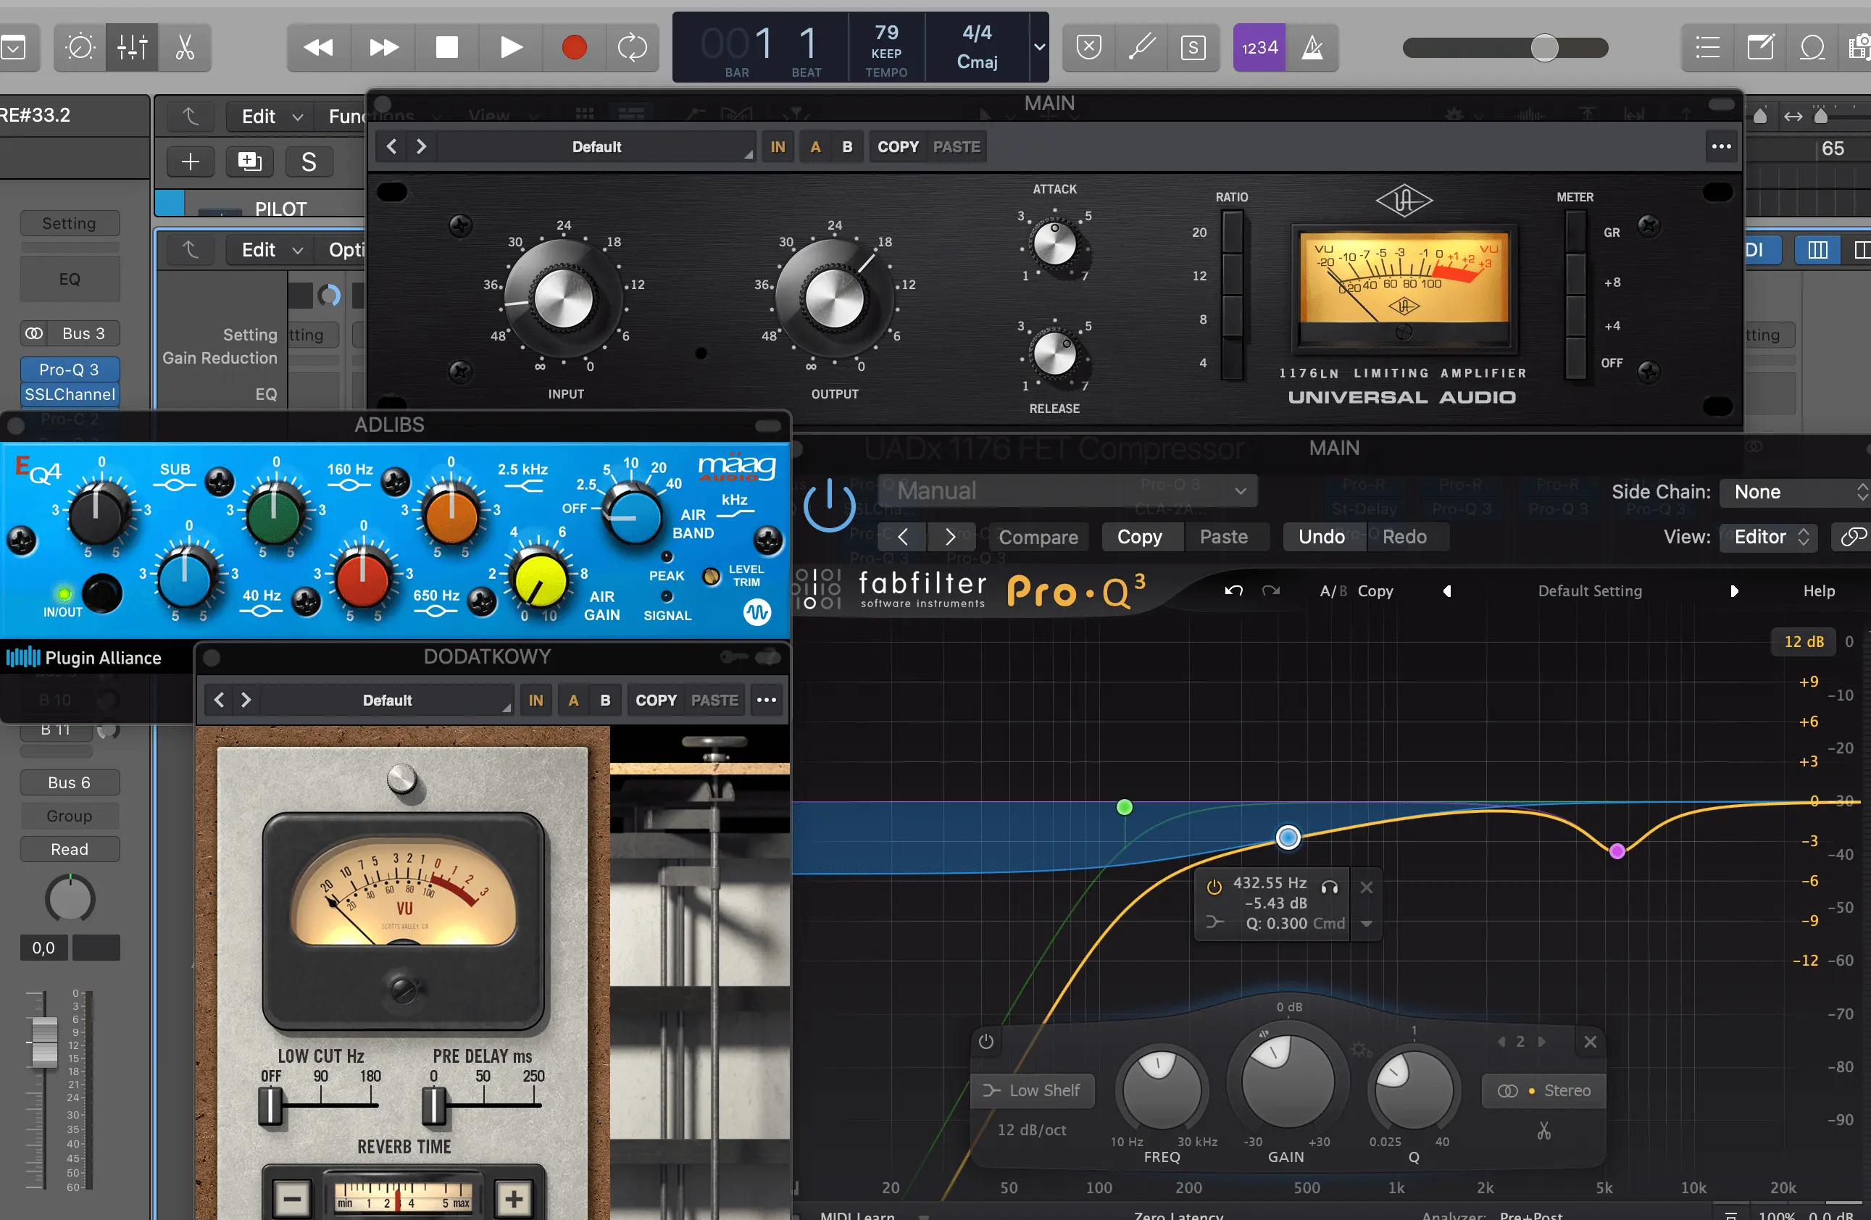Open the Pro-Q 3 Help menu
Viewport: 1871px width, 1220px height.
click(1818, 591)
